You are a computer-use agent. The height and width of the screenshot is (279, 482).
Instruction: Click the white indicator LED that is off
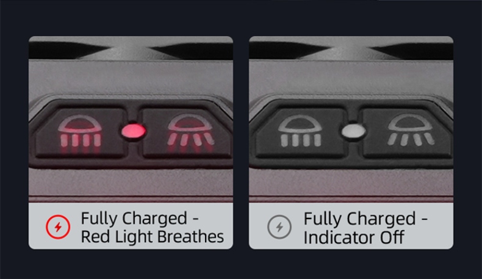click(354, 131)
